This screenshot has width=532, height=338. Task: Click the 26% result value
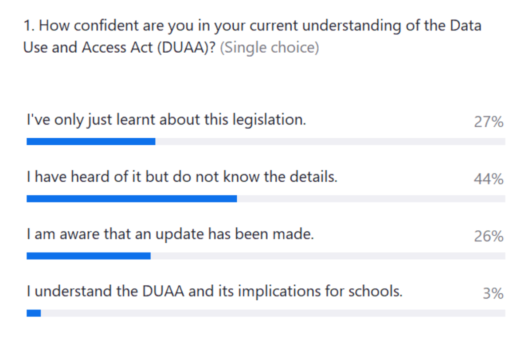[x=489, y=237]
